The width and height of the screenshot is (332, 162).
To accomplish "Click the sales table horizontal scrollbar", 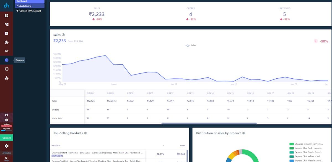I will tap(209, 123).
